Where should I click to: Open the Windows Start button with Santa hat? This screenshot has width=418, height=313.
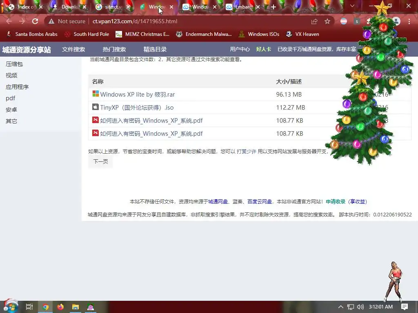(11, 306)
